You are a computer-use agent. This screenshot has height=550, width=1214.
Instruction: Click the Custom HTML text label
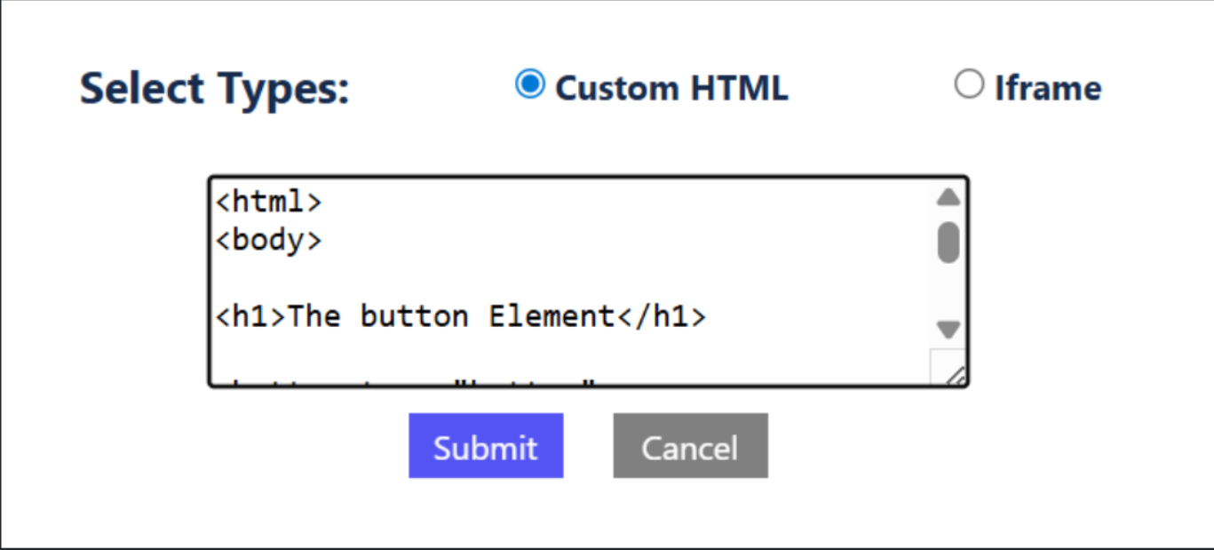[x=671, y=86]
